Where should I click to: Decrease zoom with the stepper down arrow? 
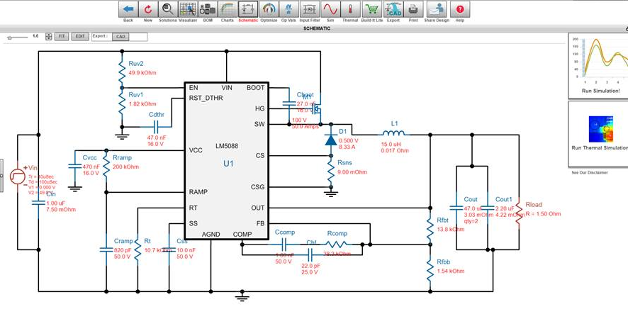[x=49, y=38]
